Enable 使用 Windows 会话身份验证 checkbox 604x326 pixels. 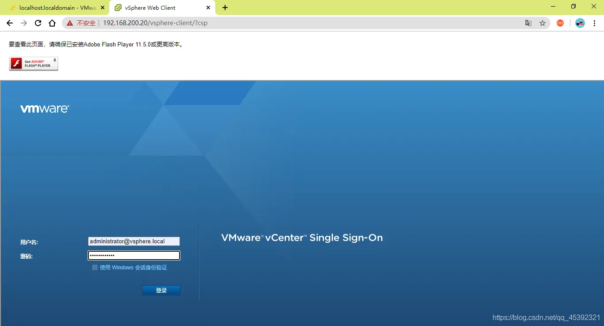(x=95, y=268)
